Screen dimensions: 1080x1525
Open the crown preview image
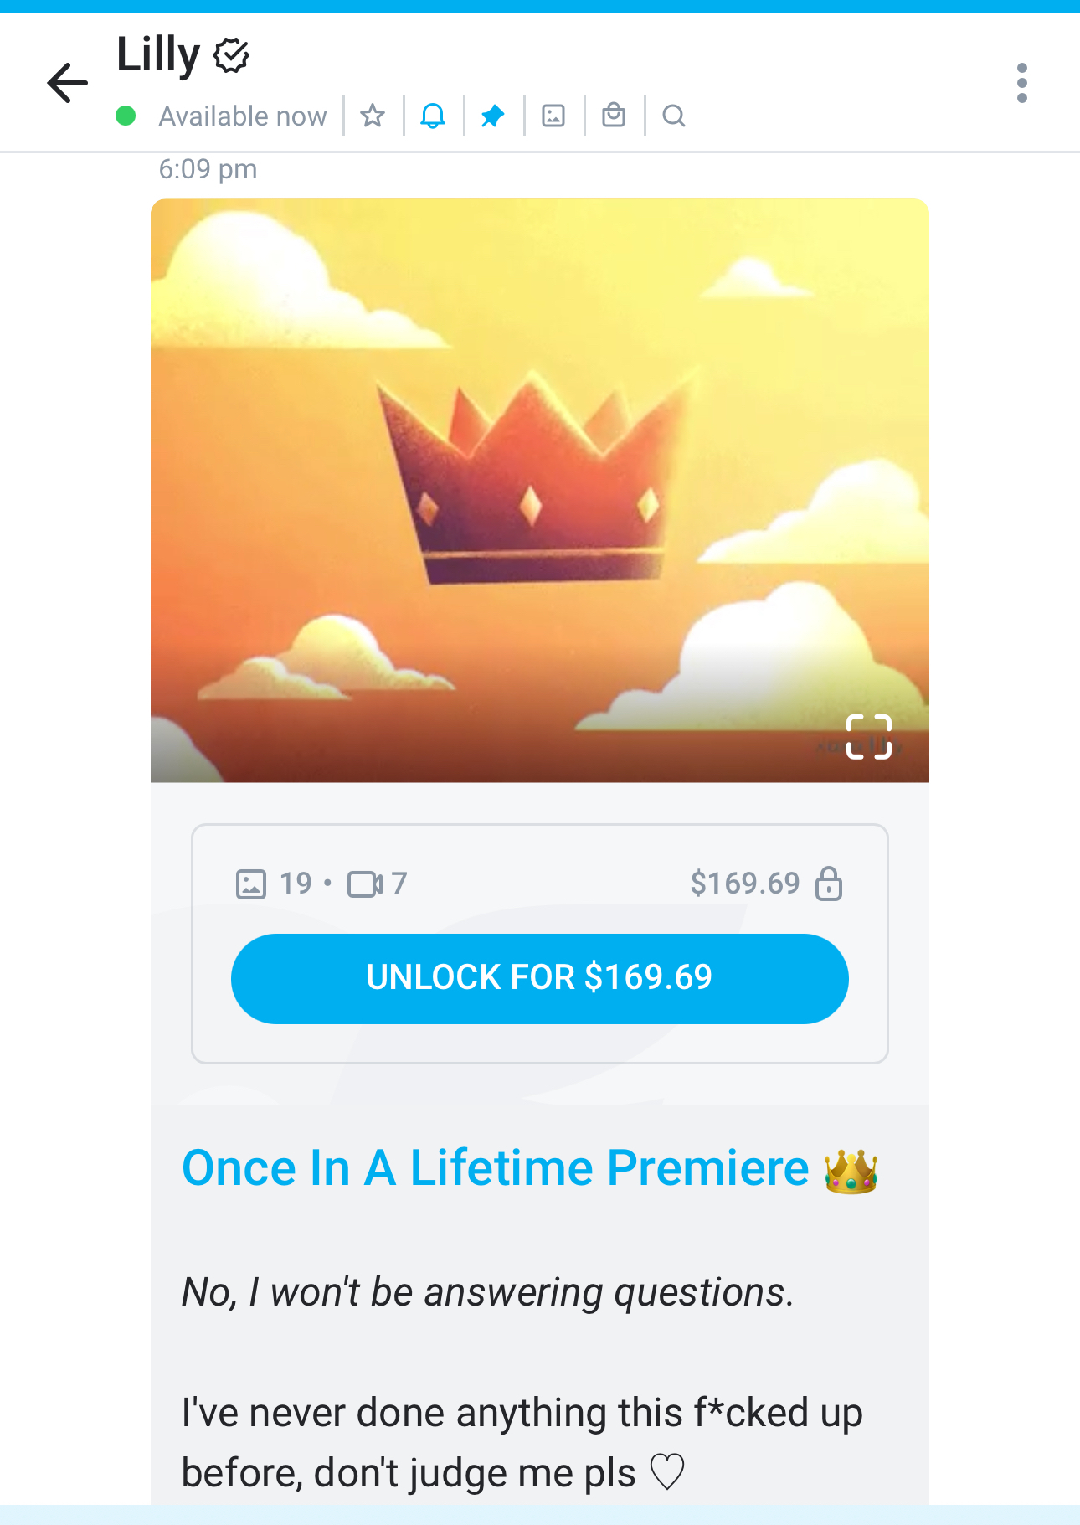pos(540,490)
